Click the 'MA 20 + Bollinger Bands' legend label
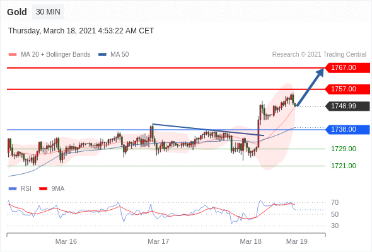The width and height of the screenshot is (372, 252). [55, 55]
